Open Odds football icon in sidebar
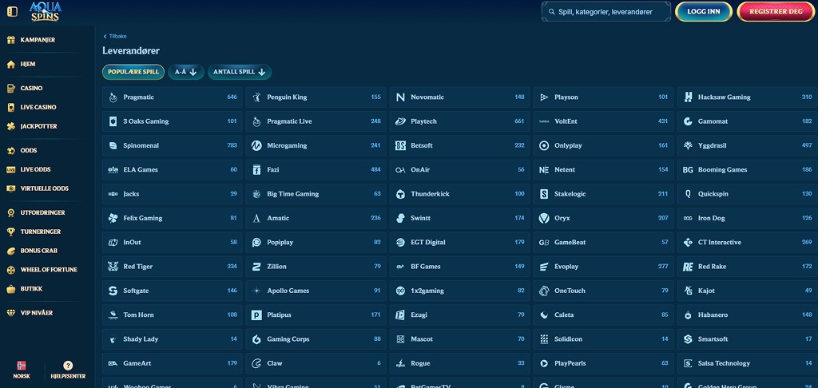 10,151
